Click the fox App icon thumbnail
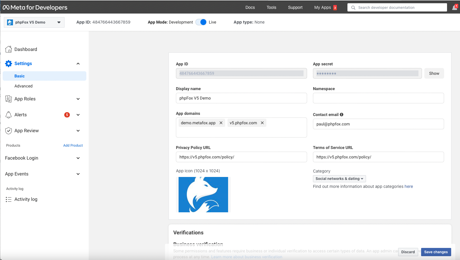The image size is (460, 260). coord(203,195)
